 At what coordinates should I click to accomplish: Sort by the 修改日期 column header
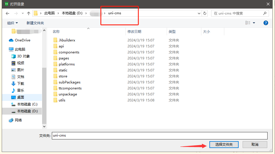coord(135,32)
